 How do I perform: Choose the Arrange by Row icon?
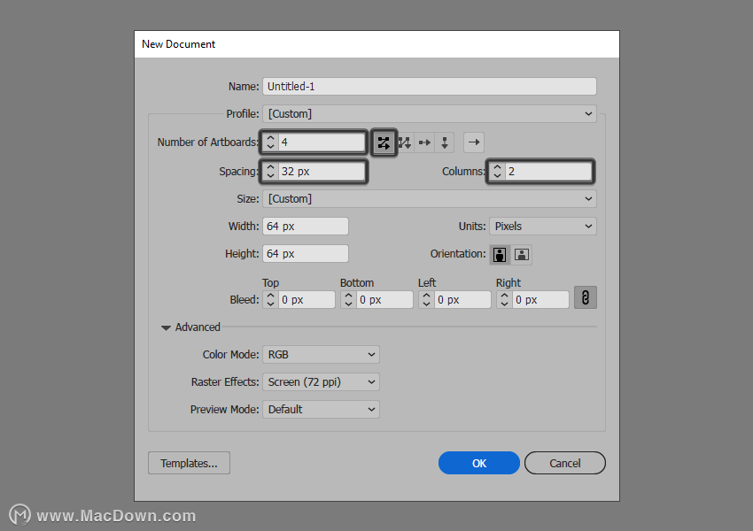coord(424,142)
